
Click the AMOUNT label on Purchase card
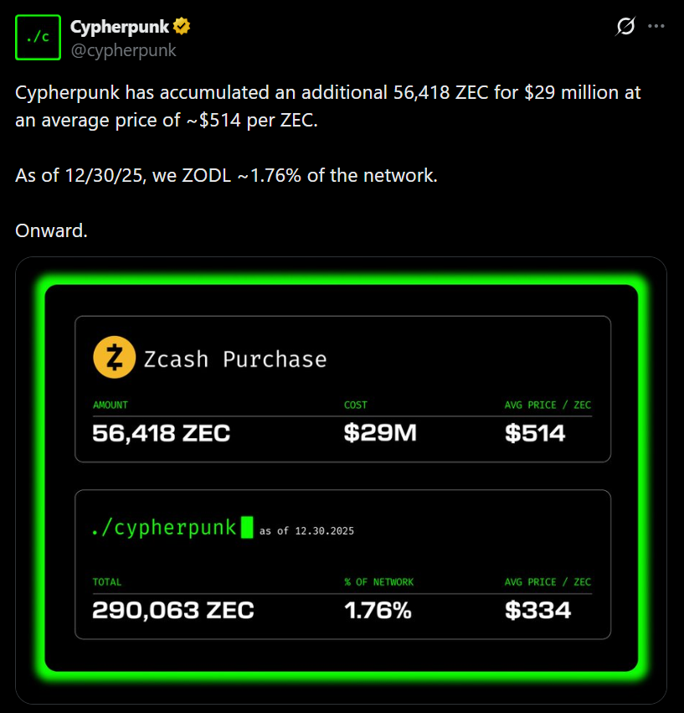tap(109, 405)
